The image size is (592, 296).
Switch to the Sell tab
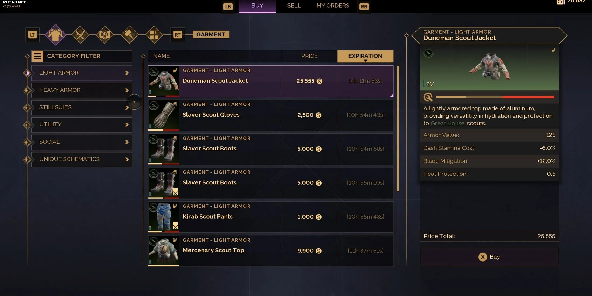[294, 6]
